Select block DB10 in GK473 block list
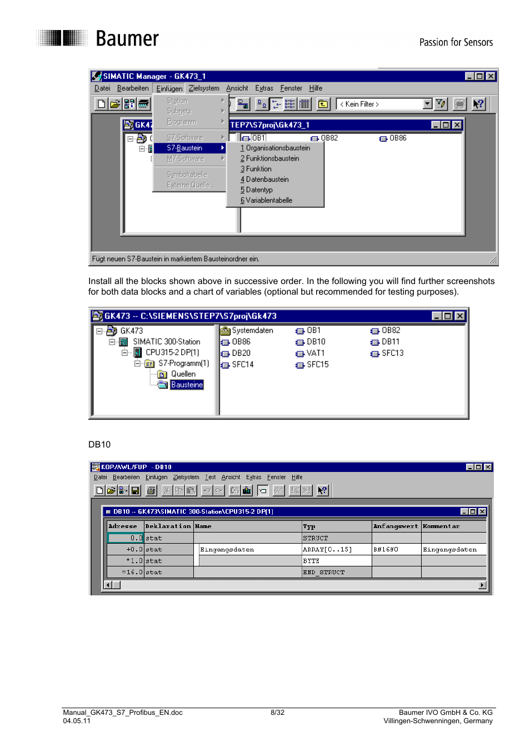Screen dimensions: 530x751 311,342
